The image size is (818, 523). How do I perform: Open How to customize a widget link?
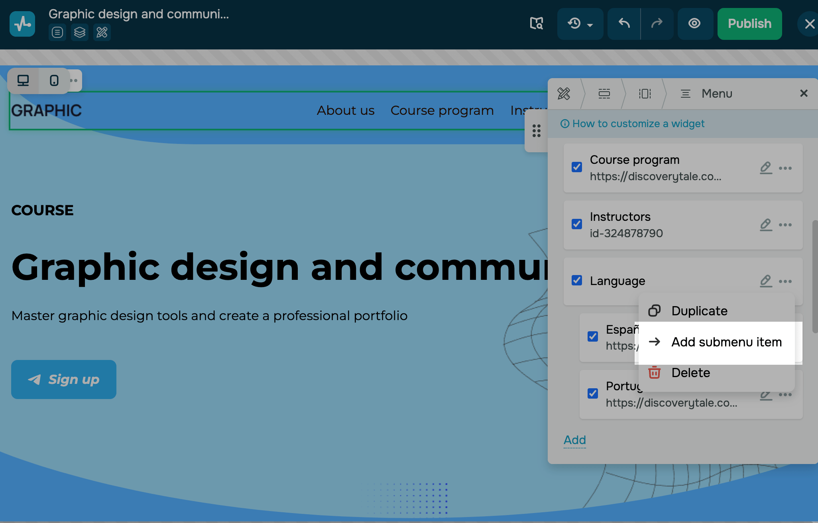click(638, 124)
